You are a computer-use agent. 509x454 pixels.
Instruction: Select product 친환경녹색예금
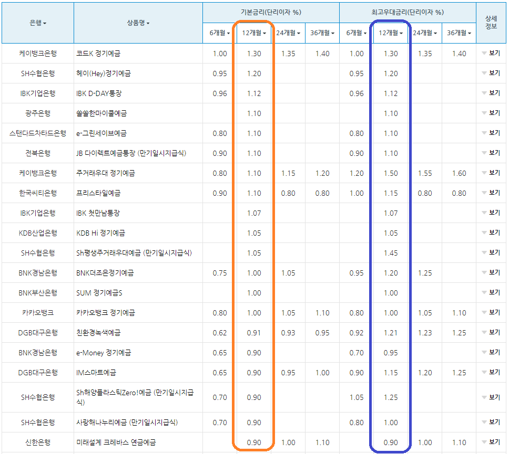pyautogui.click(x=98, y=332)
